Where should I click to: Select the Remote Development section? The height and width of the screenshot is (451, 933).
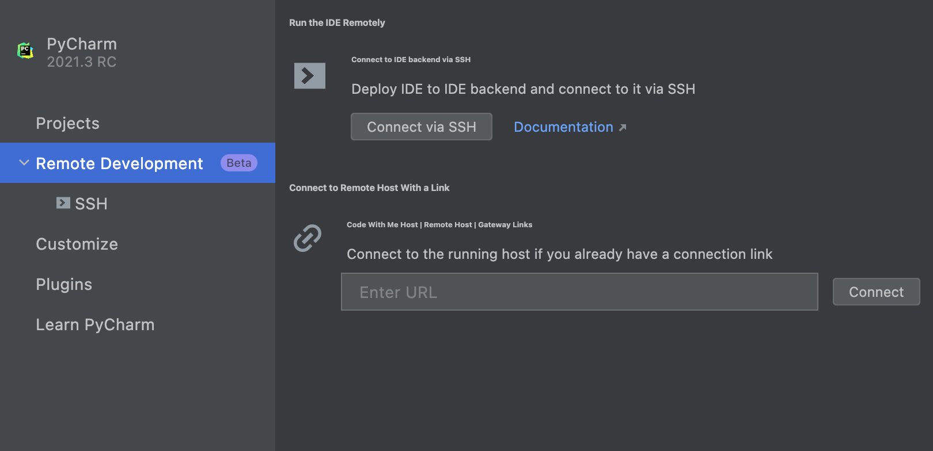point(119,163)
